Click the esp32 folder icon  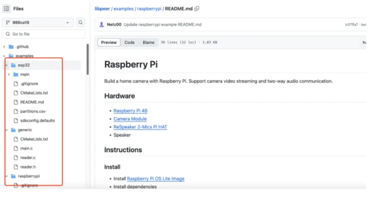pyautogui.click(x=13, y=65)
